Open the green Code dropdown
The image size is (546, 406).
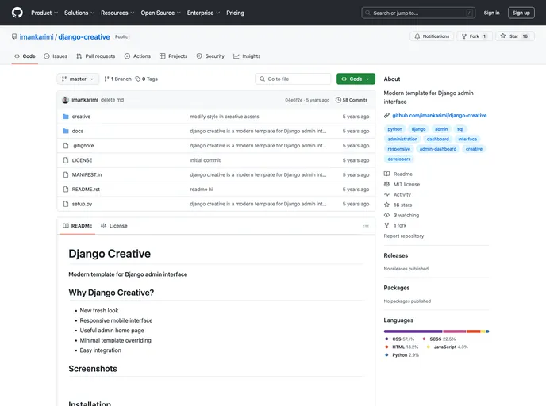coord(356,79)
